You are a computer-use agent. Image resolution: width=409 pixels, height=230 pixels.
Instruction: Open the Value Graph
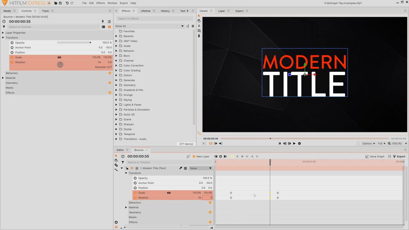click(375, 157)
